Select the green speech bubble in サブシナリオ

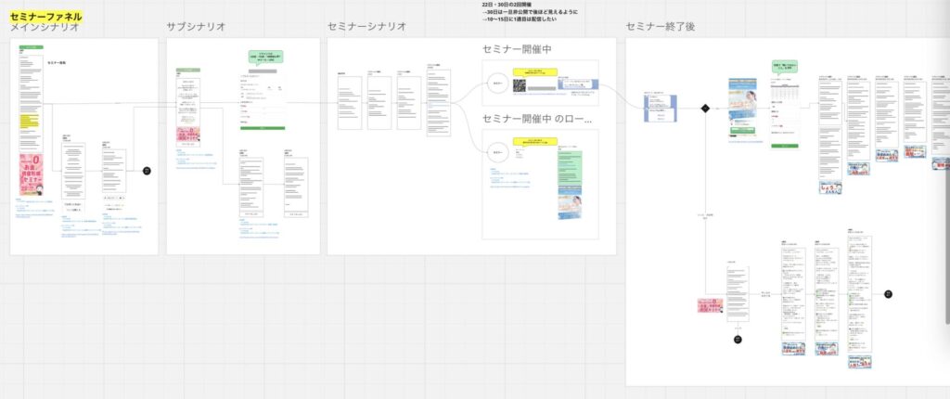pyautogui.click(x=266, y=58)
